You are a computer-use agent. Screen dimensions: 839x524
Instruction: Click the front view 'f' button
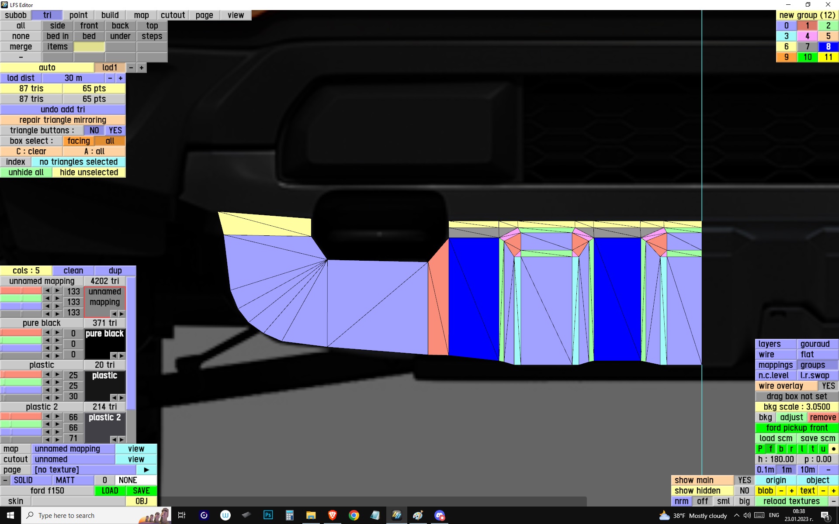[x=770, y=449]
